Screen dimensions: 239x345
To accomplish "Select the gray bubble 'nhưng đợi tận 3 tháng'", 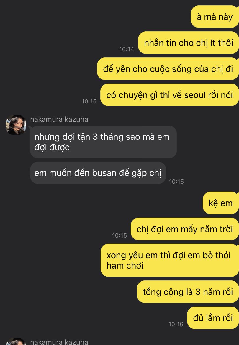I will tap(103, 142).
